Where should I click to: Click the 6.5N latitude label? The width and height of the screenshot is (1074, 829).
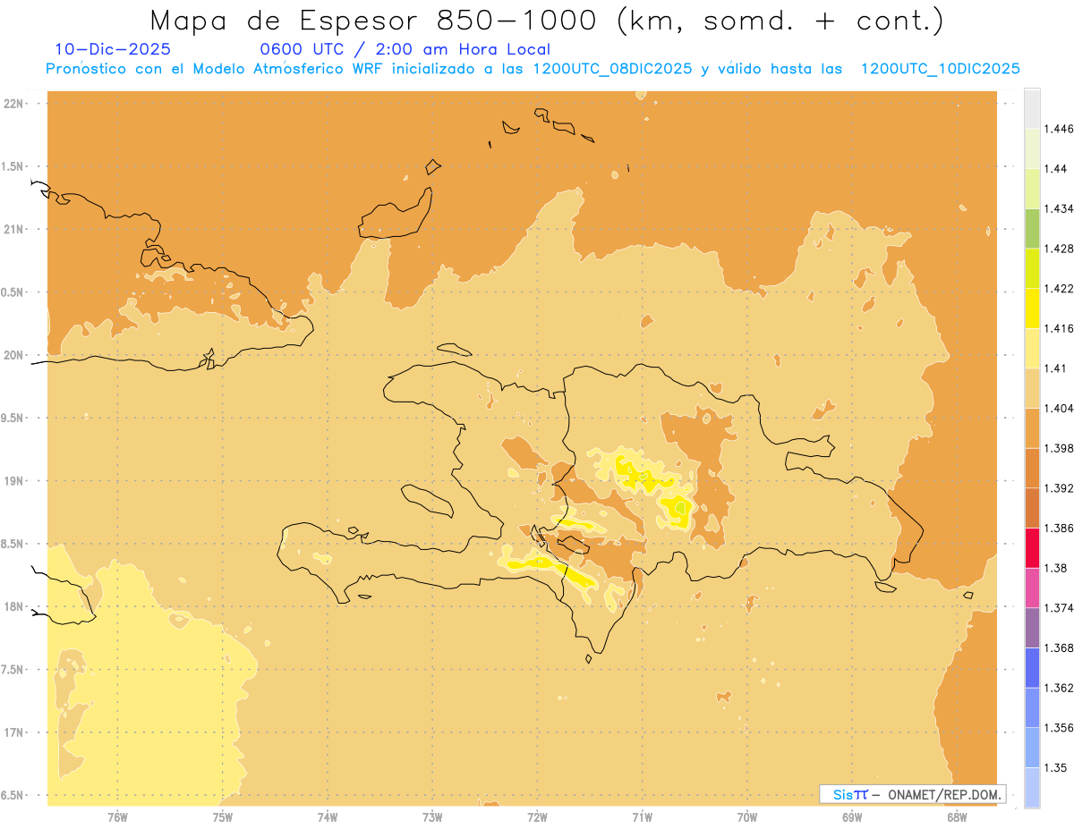coord(13,795)
